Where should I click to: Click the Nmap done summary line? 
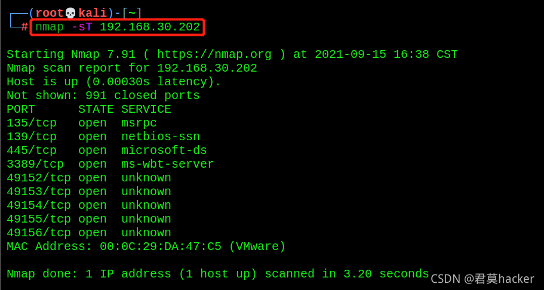[218, 274]
